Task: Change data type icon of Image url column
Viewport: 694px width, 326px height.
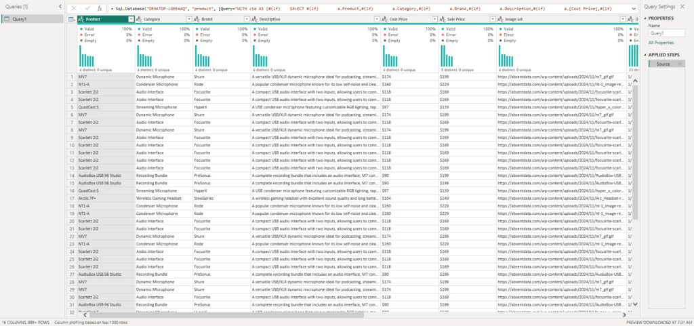Action: point(501,20)
